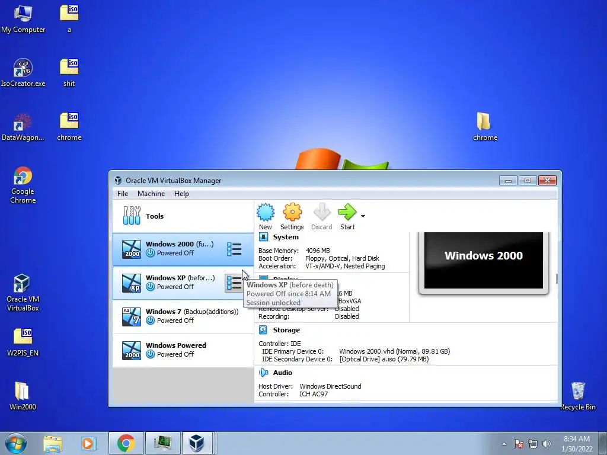Switch to VirtualBox cube in taskbar
607x455 pixels.
click(197, 443)
